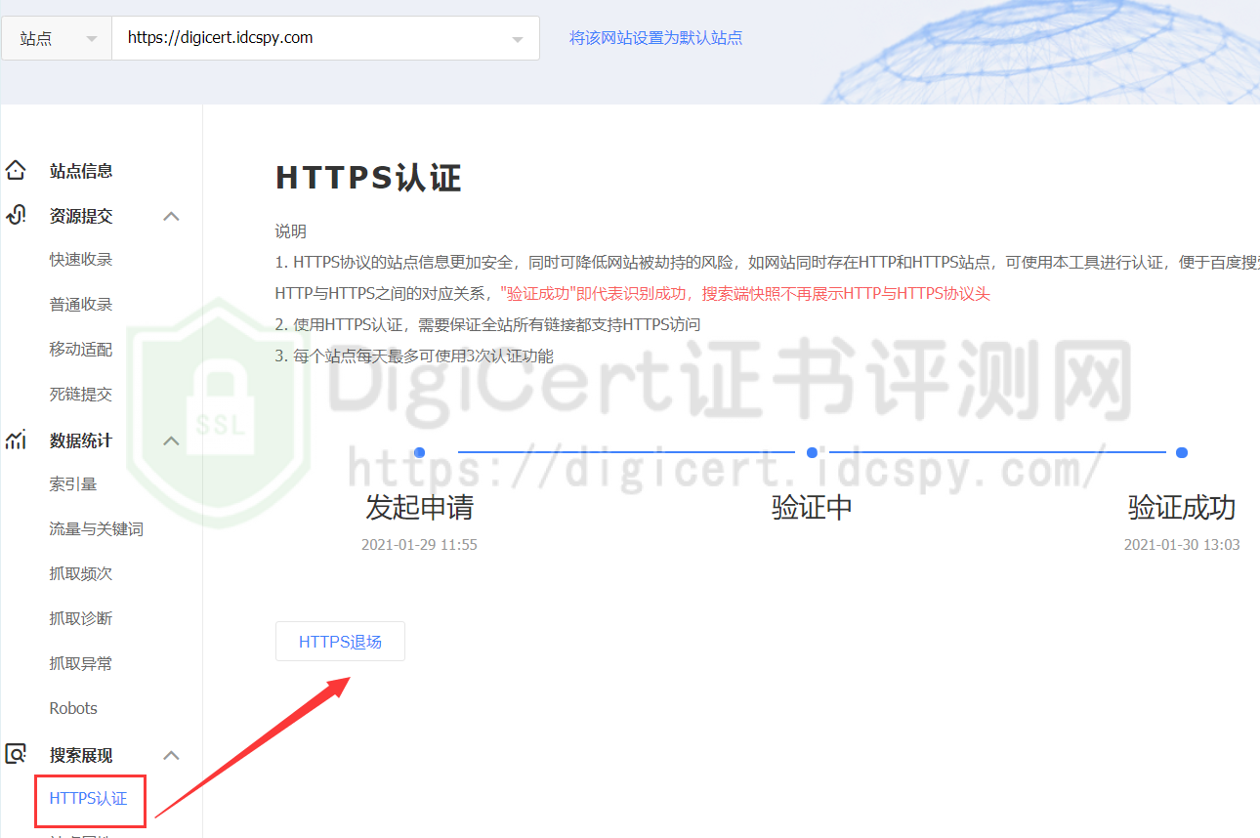This screenshot has height=838, width=1260.
Task: Click the magnifier icon beside 搜索展现
Action: (x=16, y=754)
